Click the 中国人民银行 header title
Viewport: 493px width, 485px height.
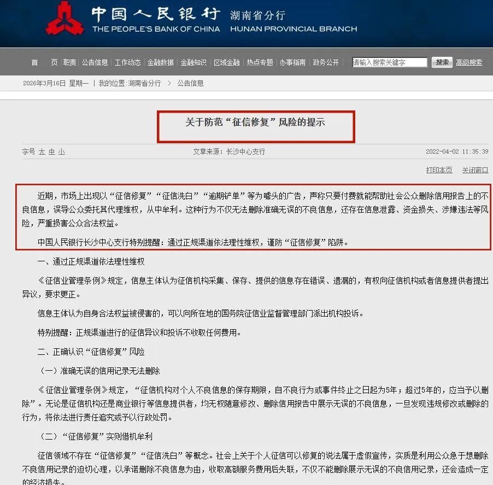click(x=156, y=14)
